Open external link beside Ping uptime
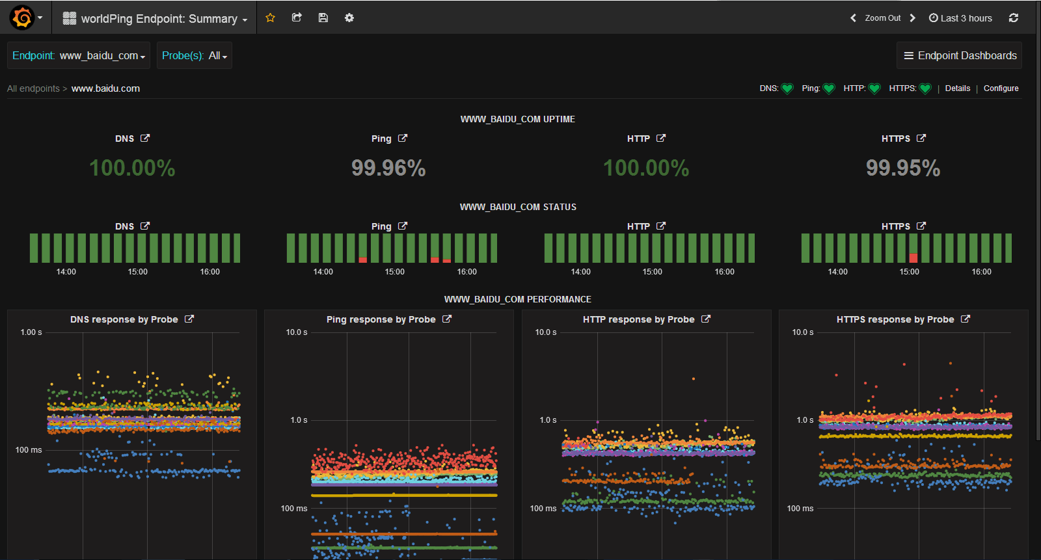This screenshot has height=560, width=1041. tap(403, 138)
